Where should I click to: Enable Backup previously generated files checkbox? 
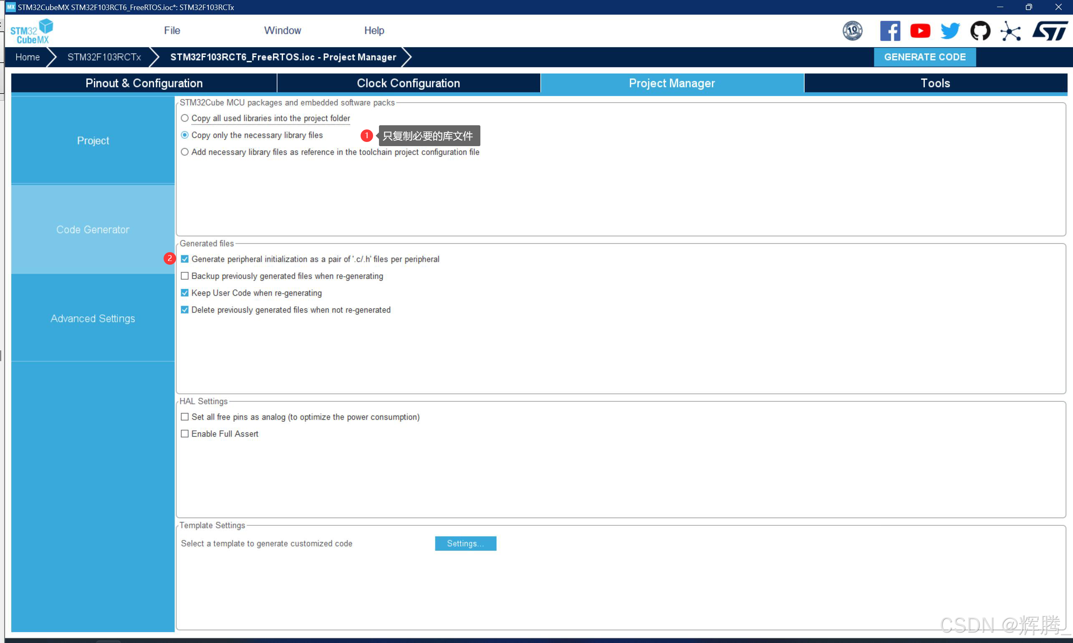tap(185, 276)
